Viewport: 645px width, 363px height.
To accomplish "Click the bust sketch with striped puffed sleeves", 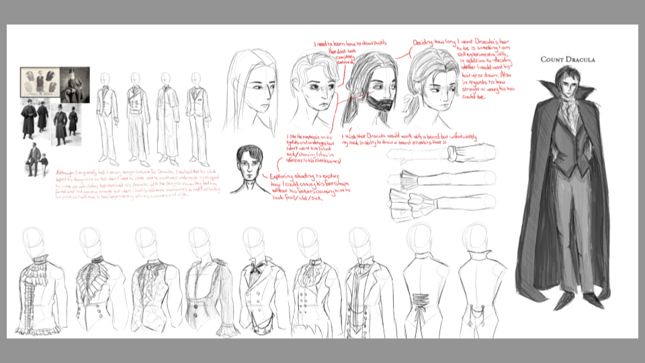I will click(212, 282).
